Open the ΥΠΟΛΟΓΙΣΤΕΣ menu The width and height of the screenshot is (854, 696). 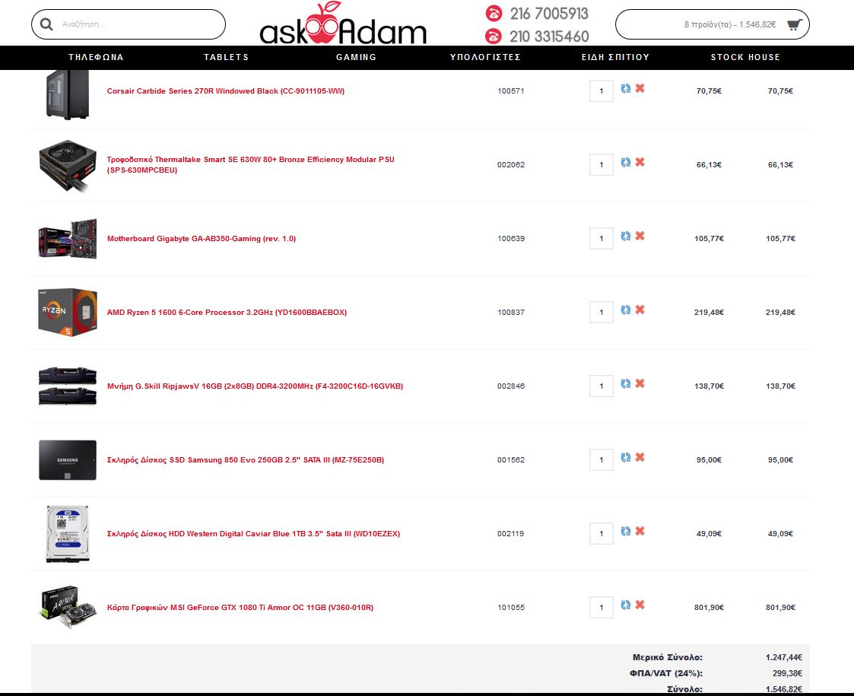point(485,57)
